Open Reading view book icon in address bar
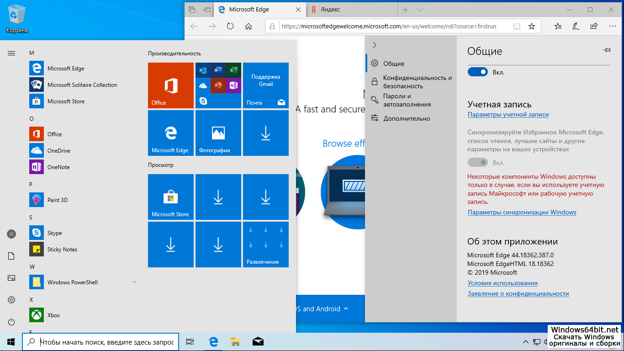 517,27
